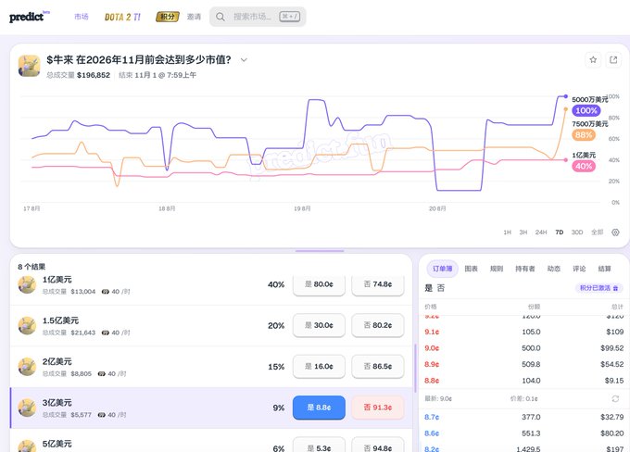Click the 8.7¢ bid price row
Viewport: 630px width, 452px height.
524,417
